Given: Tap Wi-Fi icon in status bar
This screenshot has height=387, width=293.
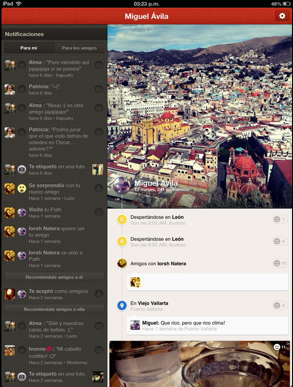Looking at the screenshot, I should [18, 3].
